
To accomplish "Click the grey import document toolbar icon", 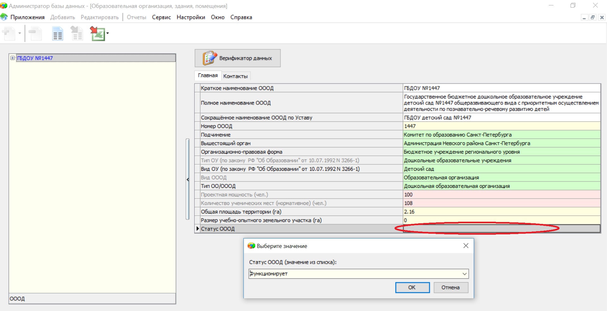I will click(x=77, y=34).
